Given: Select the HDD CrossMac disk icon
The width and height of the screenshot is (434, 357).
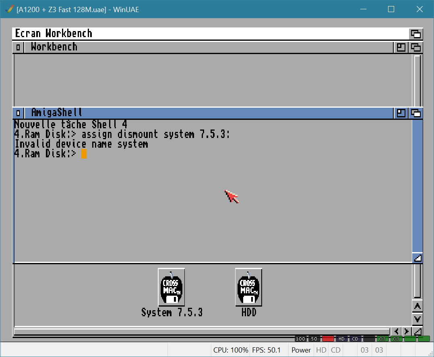Looking at the screenshot, I should 248,287.
